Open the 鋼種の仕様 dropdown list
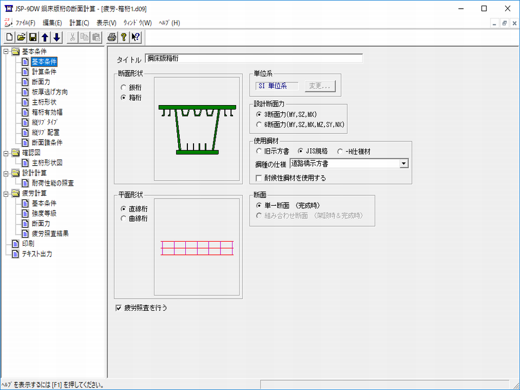Screen dimensions: 520x390 click(x=404, y=164)
